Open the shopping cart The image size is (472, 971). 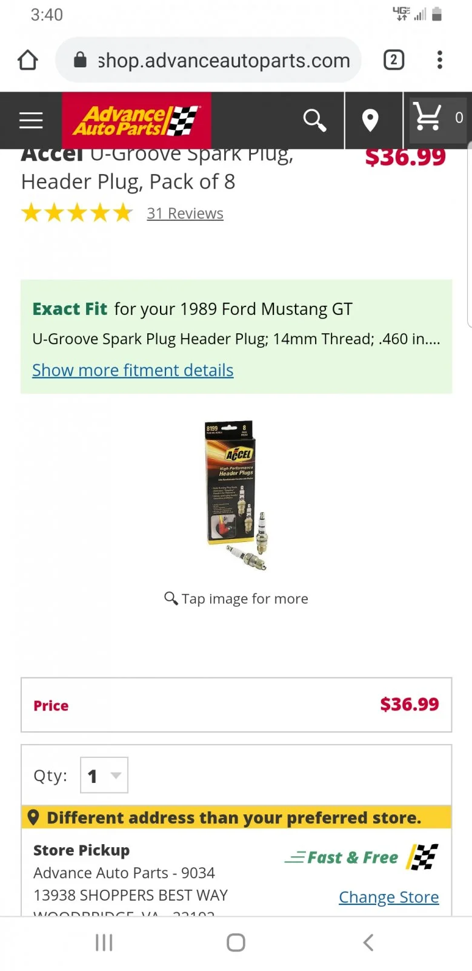coord(436,118)
